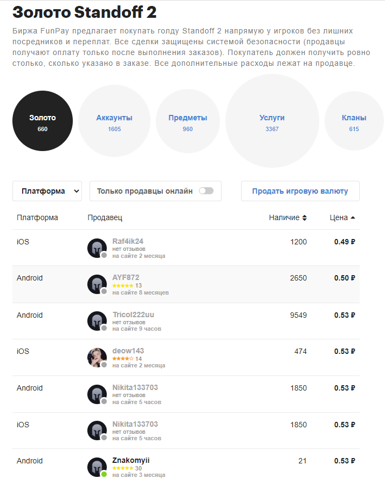The height and width of the screenshot is (485, 385).
Task: Open seller Tricol222uu offer
Action: point(186,321)
